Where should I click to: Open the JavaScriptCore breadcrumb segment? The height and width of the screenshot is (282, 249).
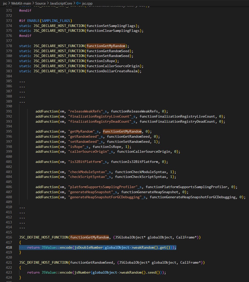coord(61,3)
